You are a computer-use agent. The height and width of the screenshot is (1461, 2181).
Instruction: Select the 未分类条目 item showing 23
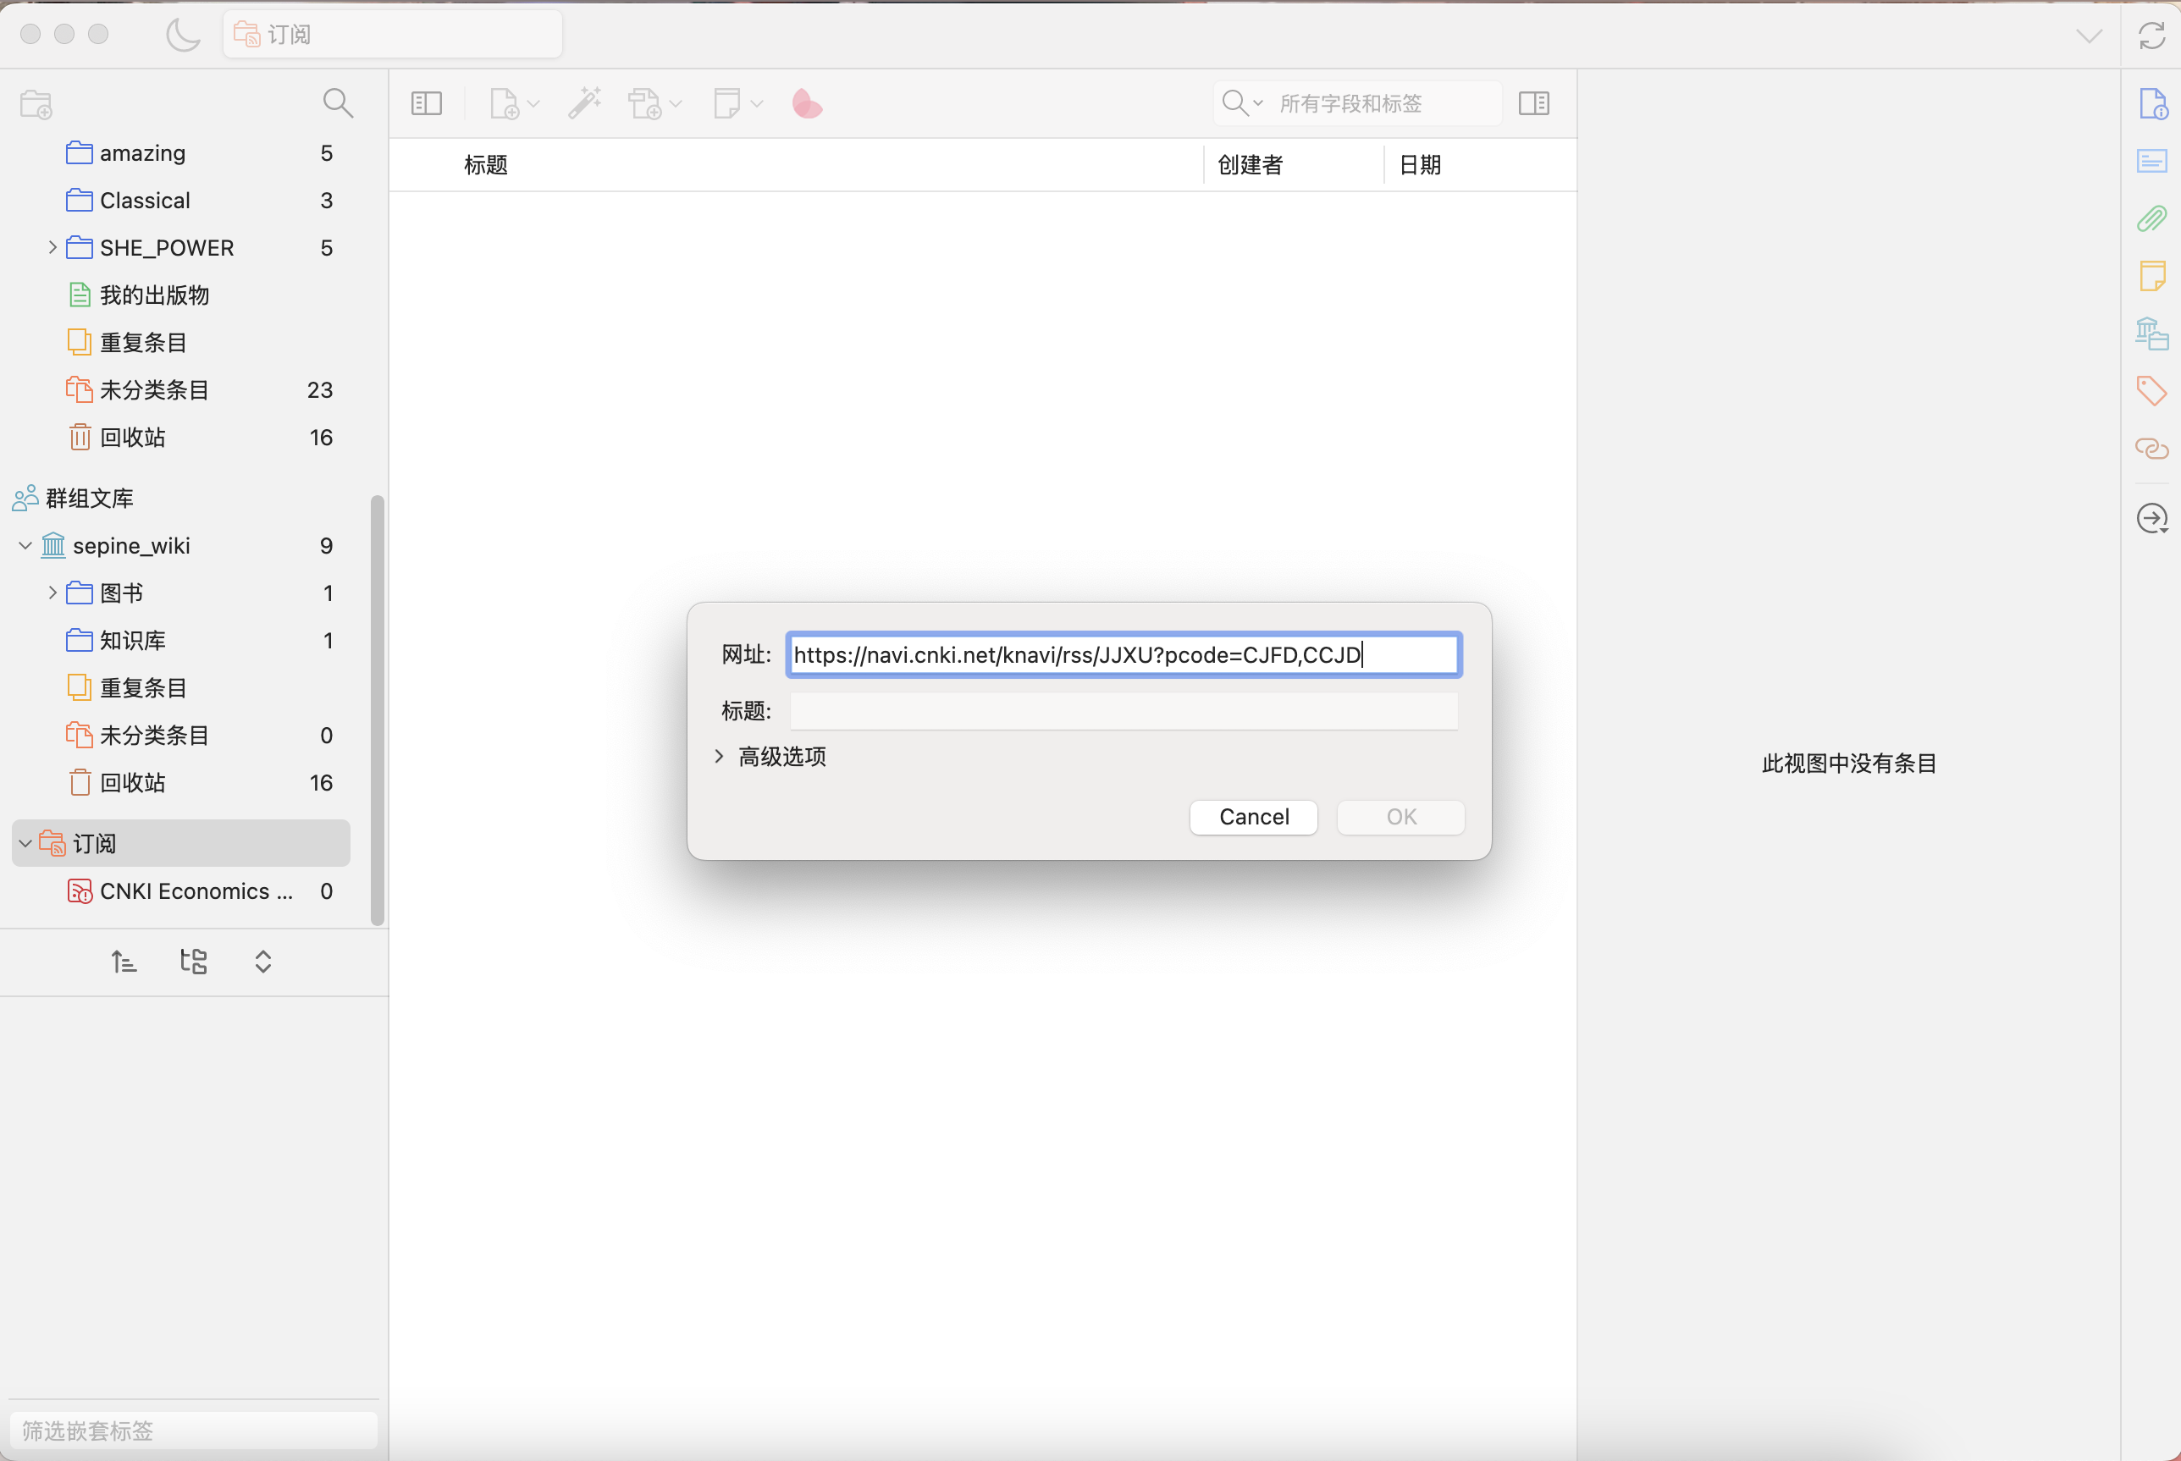tap(155, 390)
